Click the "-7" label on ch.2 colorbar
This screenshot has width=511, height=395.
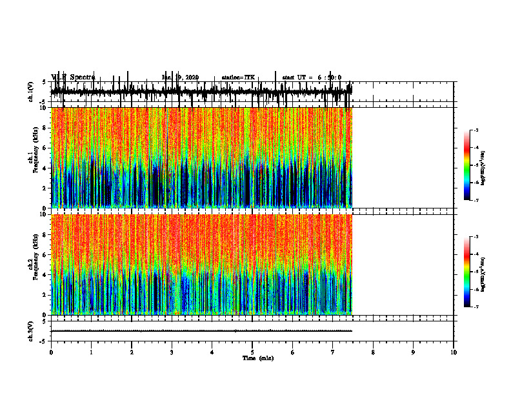(x=476, y=307)
